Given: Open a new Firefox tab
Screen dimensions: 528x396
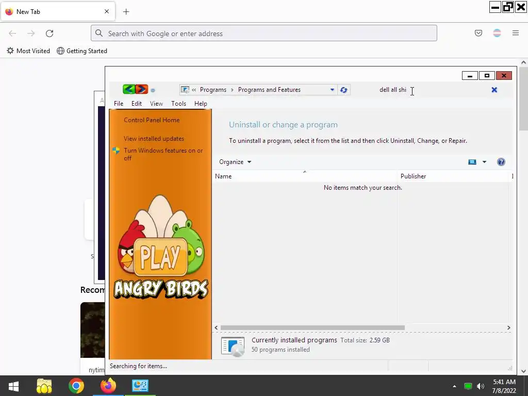Looking at the screenshot, I should (x=126, y=12).
